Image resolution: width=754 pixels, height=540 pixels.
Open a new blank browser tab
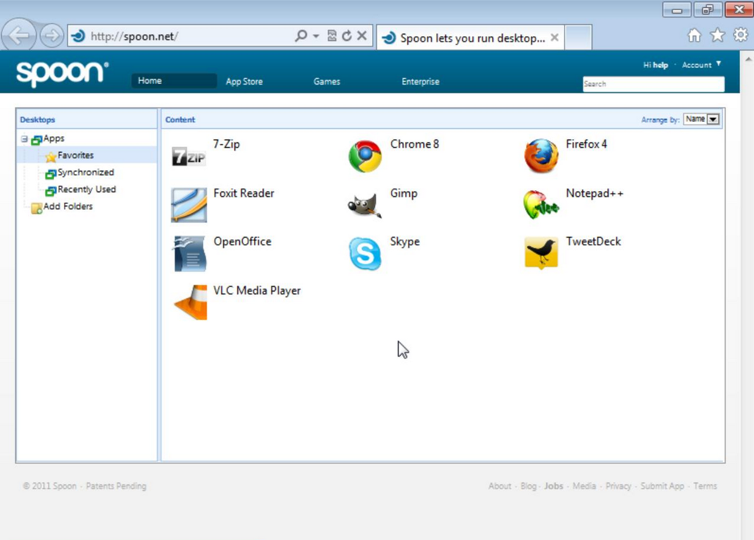coord(579,37)
